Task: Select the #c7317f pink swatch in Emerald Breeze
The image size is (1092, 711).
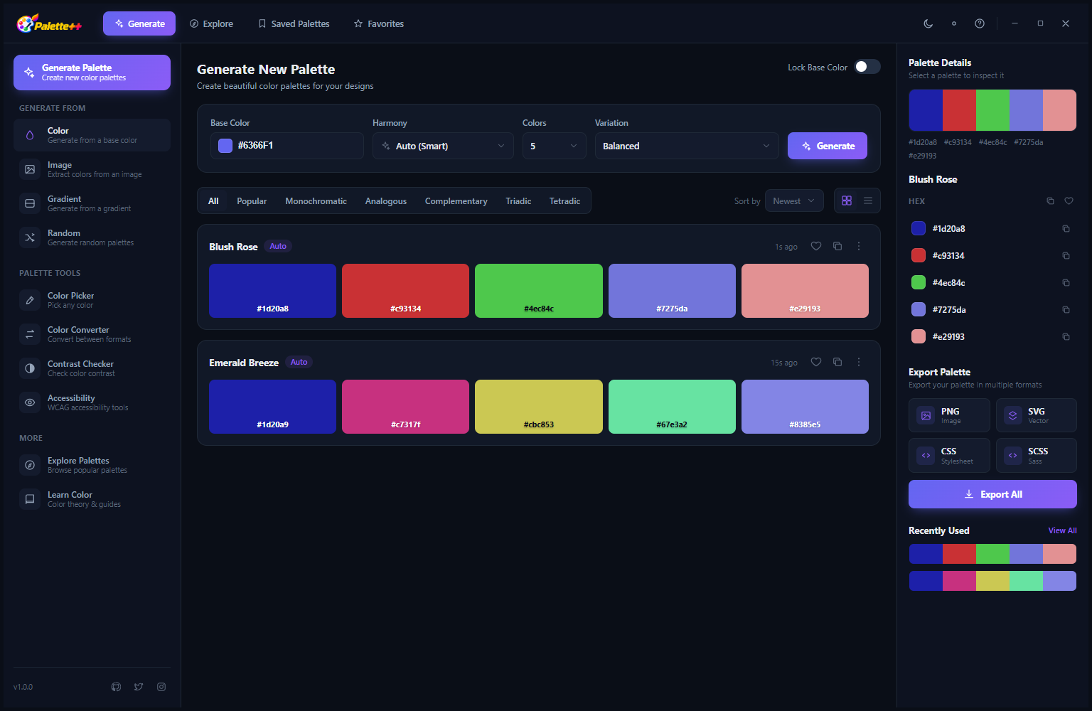Action: pos(405,407)
